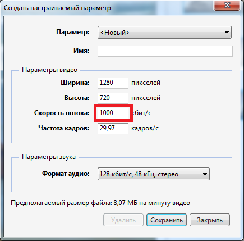
Task: Click the Предполагаемый размер файла text
Action: pyautogui.click(x=100, y=203)
